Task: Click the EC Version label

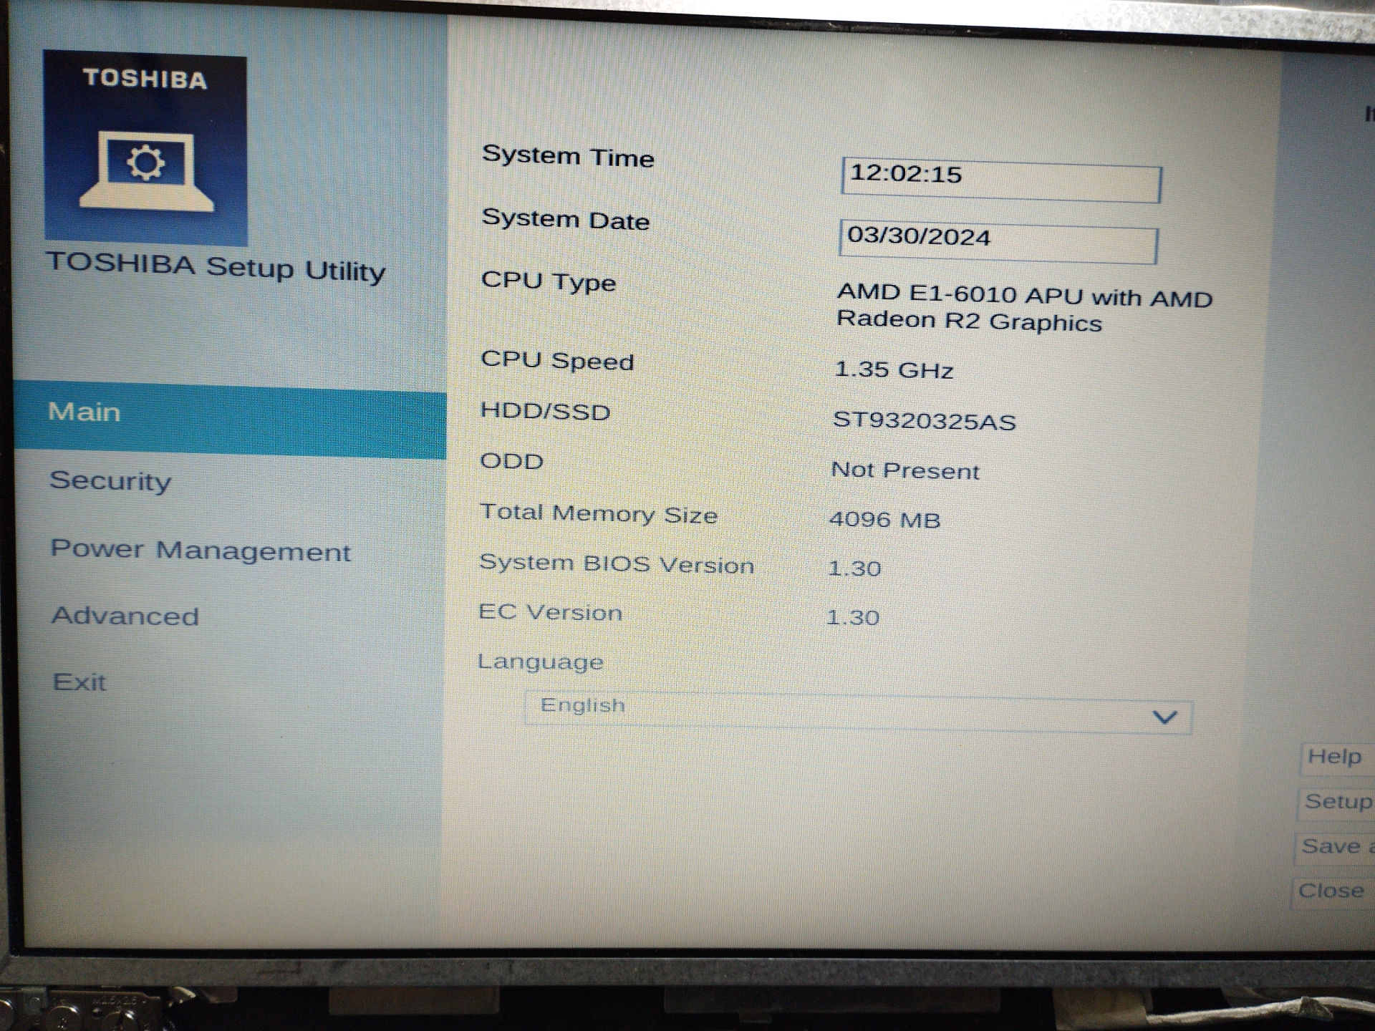Action: click(550, 612)
